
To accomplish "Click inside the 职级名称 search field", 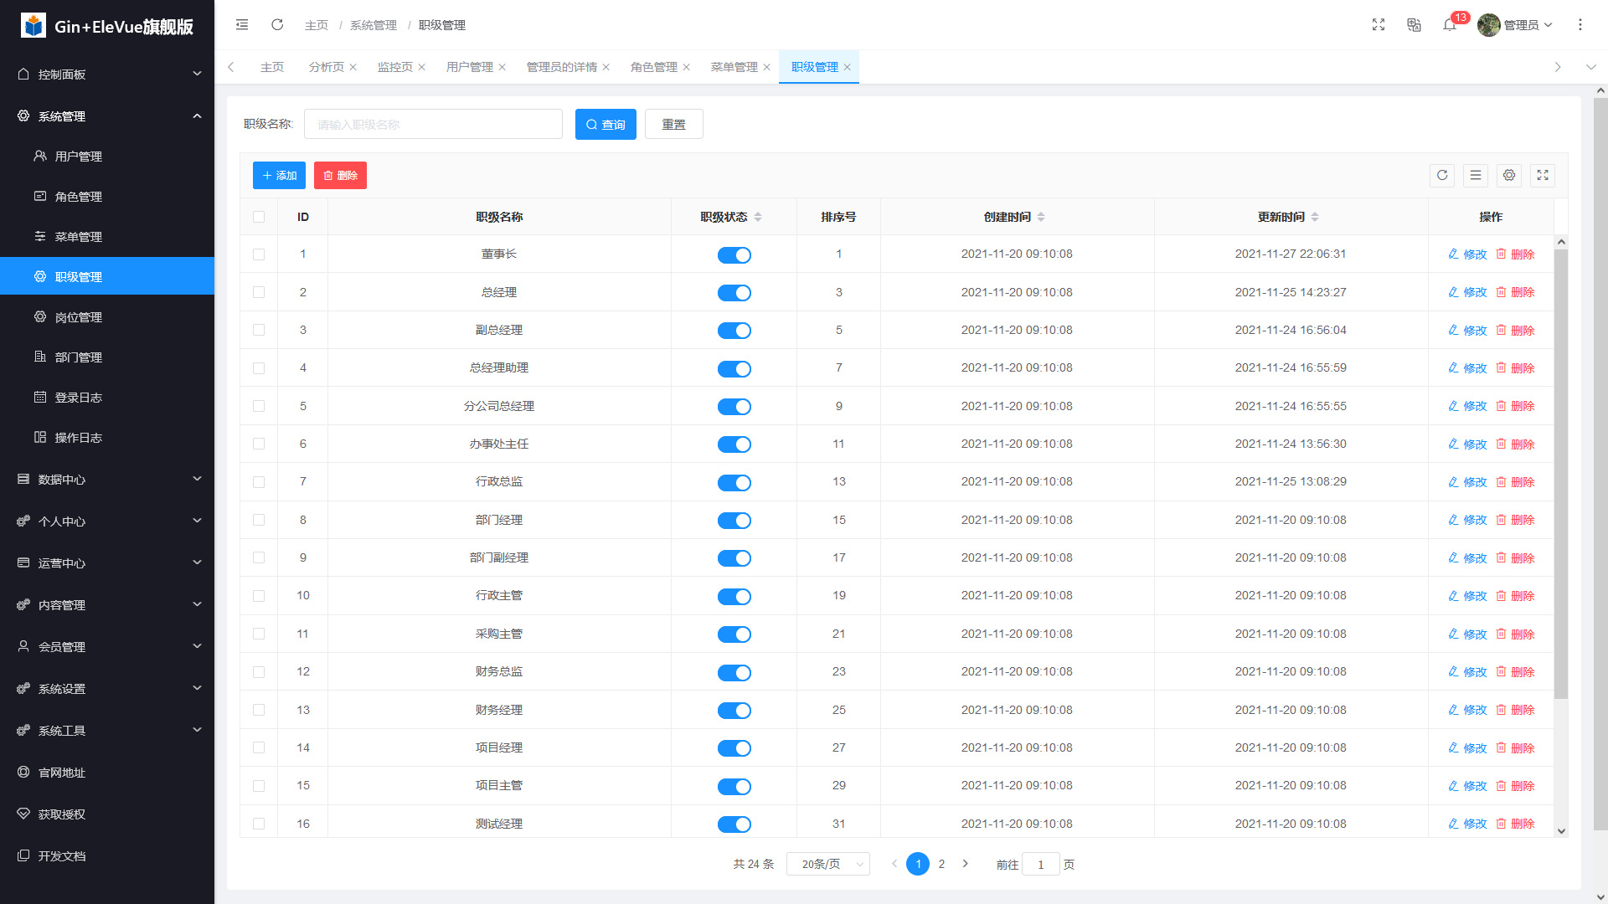I will [x=433, y=125].
